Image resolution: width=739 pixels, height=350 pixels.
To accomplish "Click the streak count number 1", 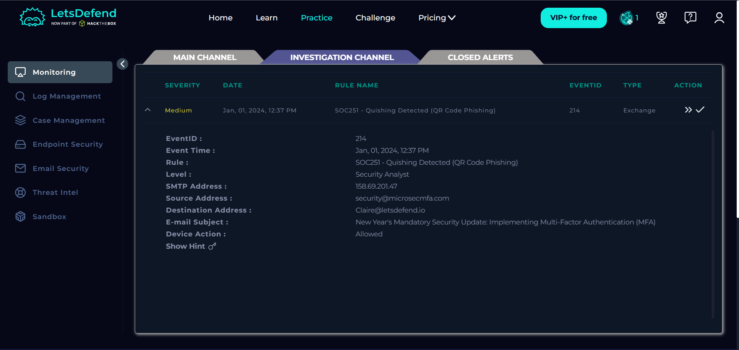I will pyautogui.click(x=637, y=18).
